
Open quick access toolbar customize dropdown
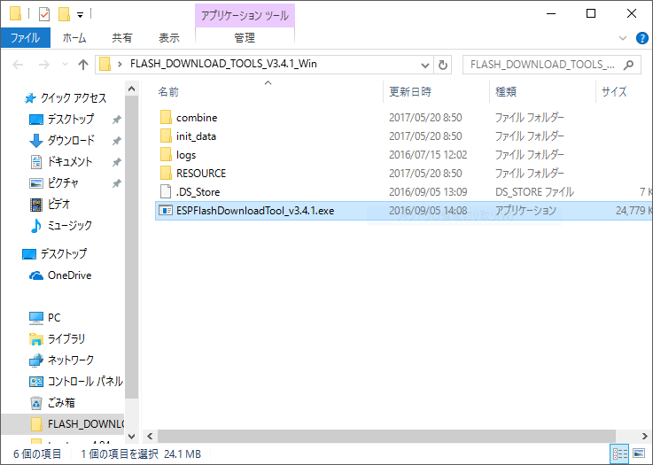[80, 15]
